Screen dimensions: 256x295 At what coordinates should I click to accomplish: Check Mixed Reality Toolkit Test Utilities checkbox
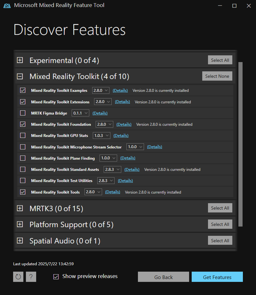point(23,180)
